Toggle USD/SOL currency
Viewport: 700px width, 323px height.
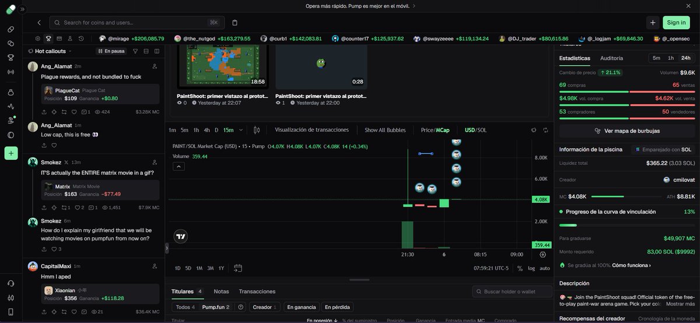pyautogui.click(x=475, y=130)
